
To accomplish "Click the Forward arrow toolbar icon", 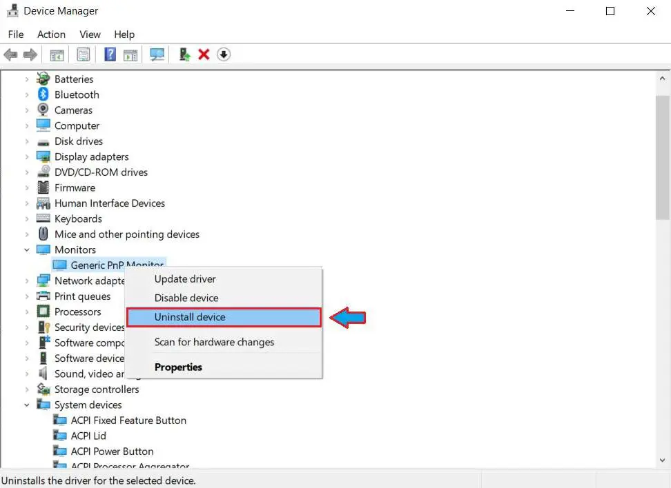I will pyautogui.click(x=30, y=54).
